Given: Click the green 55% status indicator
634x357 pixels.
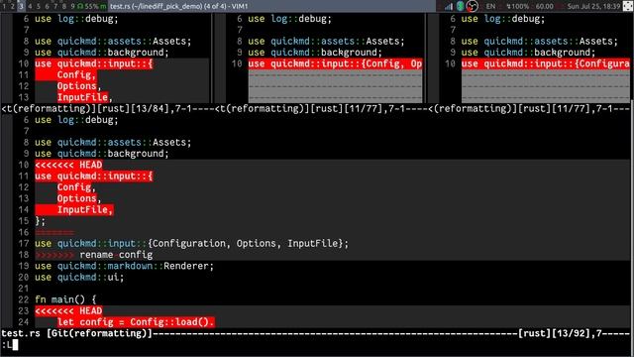Looking at the screenshot, I should pos(92,6).
